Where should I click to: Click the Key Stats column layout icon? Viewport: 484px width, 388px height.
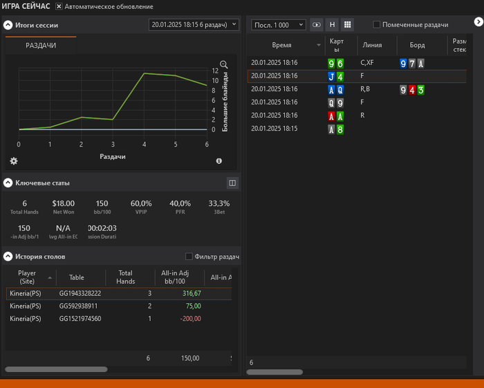tap(232, 183)
